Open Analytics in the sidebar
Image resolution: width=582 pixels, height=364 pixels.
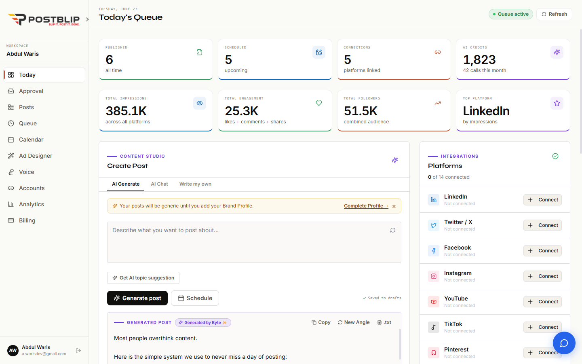(x=44, y=204)
